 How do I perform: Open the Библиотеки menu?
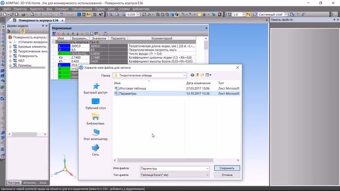point(141,9)
